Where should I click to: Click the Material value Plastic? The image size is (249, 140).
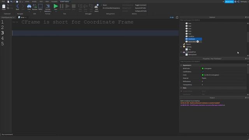tap(204, 78)
